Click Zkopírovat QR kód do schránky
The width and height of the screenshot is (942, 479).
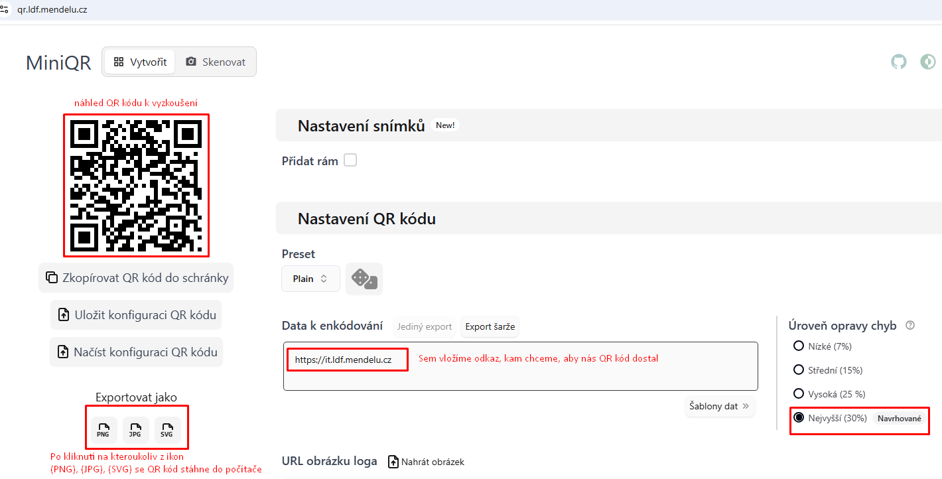(x=136, y=277)
